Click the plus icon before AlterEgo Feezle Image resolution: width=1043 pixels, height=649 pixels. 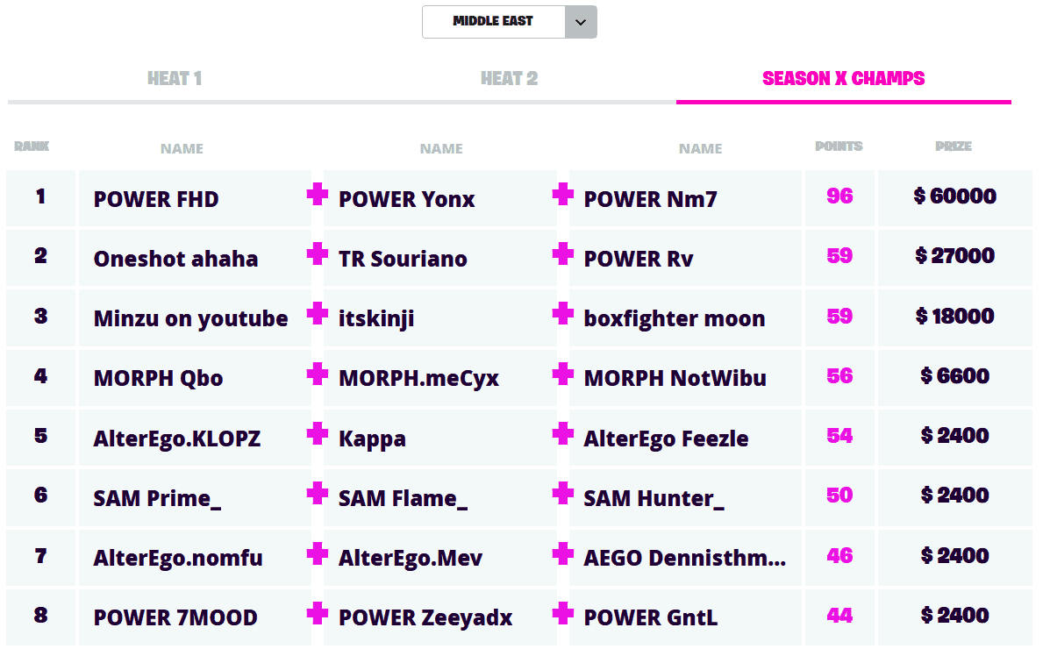pos(563,433)
